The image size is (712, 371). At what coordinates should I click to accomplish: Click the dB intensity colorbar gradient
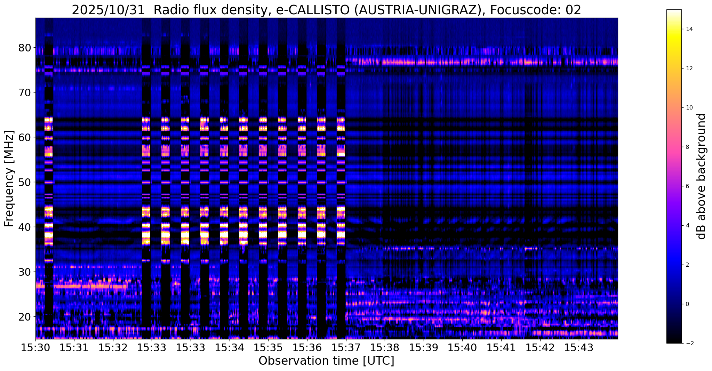674,177
